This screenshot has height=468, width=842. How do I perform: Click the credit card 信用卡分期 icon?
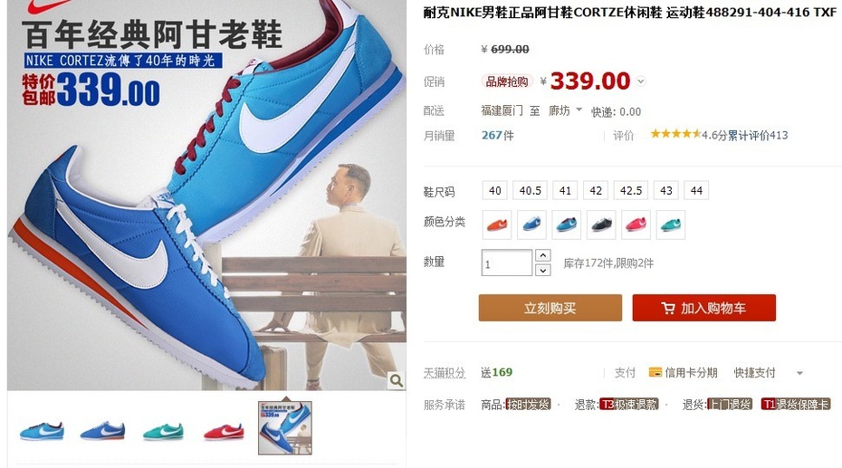[x=655, y=372]
